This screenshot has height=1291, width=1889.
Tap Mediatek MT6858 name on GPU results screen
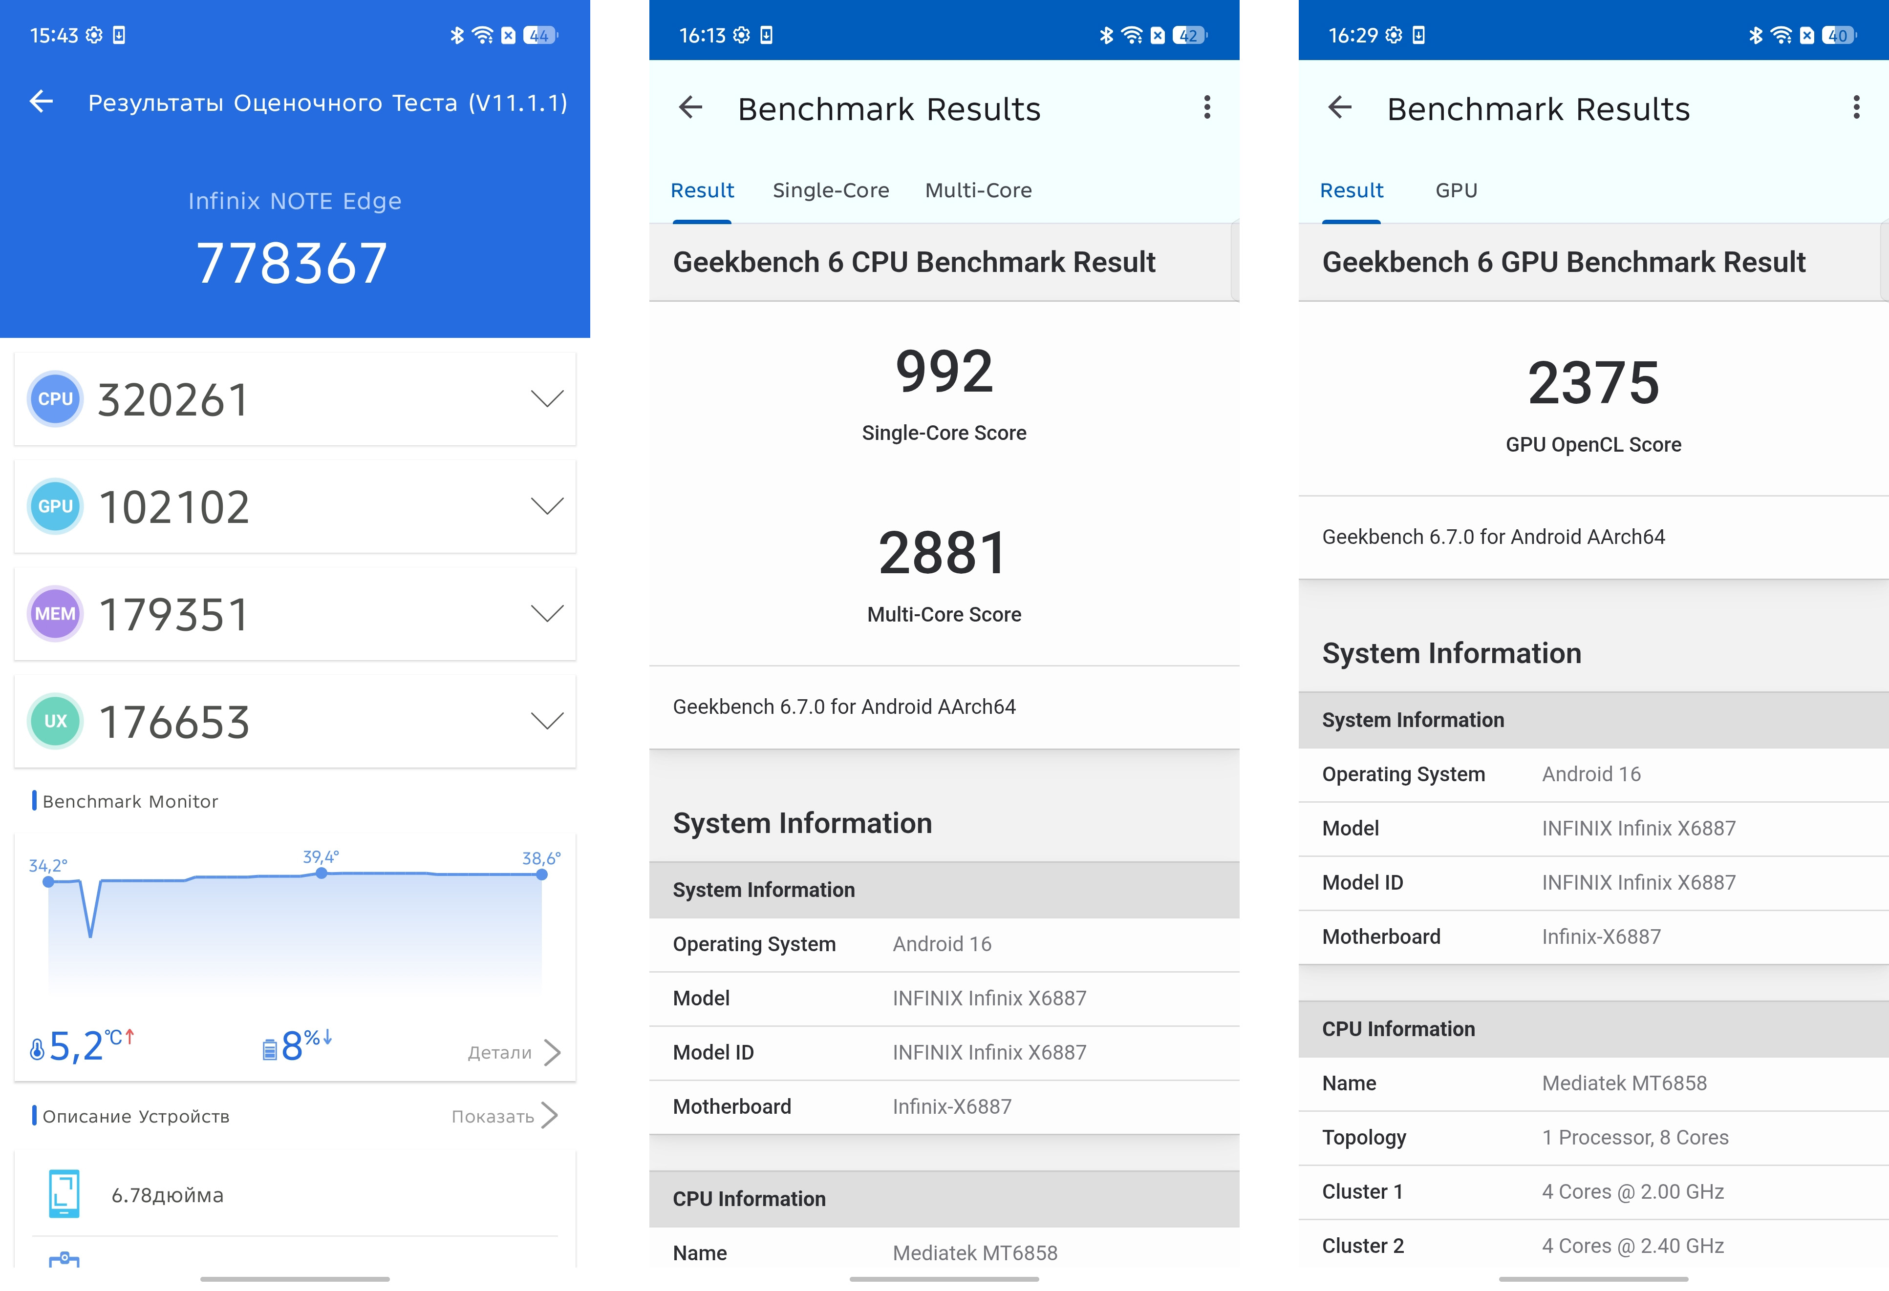1625,1083
